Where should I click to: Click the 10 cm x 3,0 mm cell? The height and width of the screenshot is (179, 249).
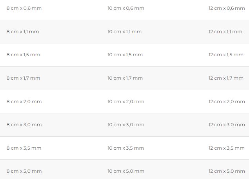pyautogui.click(x=126, y=125)
